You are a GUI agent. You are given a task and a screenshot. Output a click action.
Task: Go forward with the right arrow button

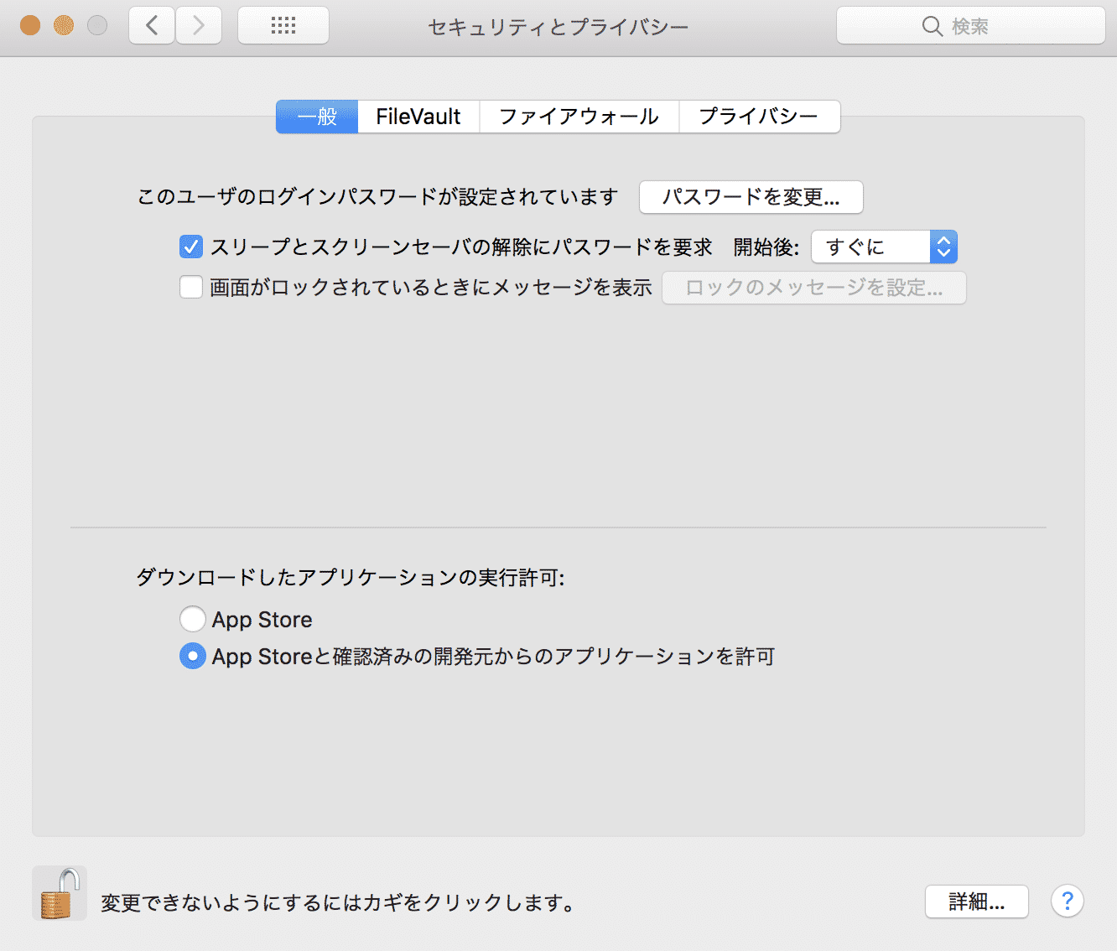tap(199, 25)
